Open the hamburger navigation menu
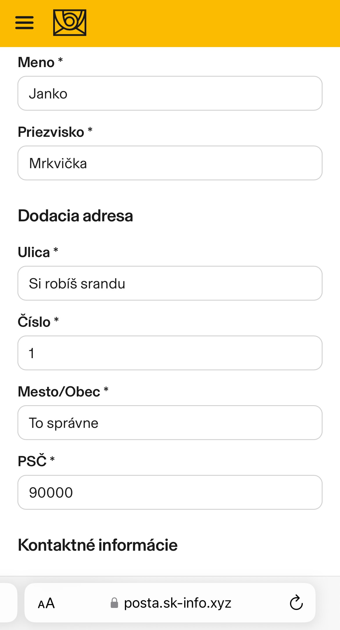Image resolution: width=340 pixels, height=630 pixels. pyautogui.click(x=24, y=23)
